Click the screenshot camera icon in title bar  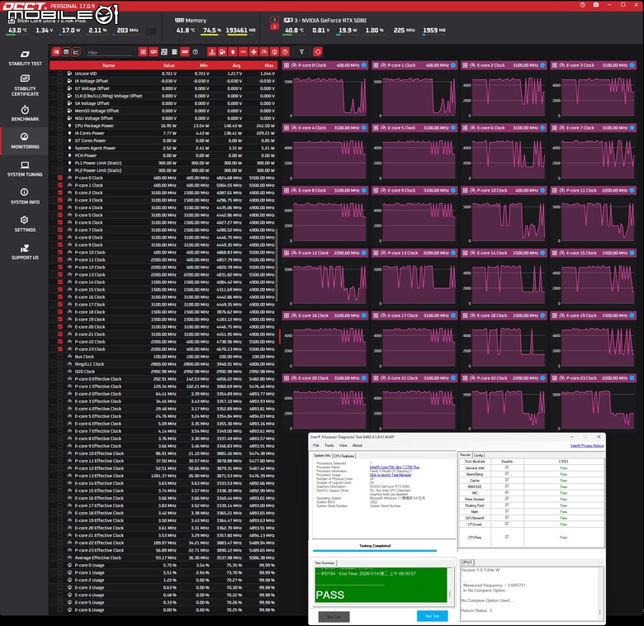click(x=596, y=5)
